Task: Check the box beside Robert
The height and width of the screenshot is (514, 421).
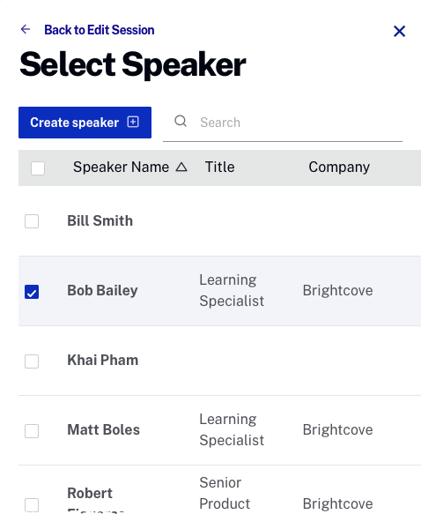Action: [x=32, y=505]
